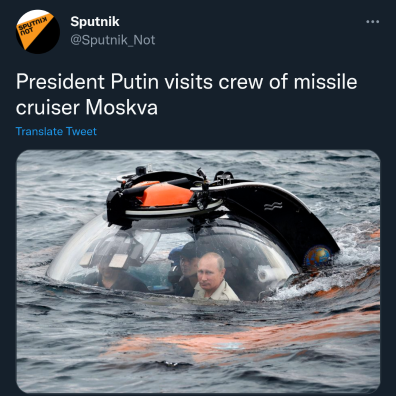The image size is (396, 396).
Task: Click the tweet text about cruiser Moskva
Action: pos(186,94)
